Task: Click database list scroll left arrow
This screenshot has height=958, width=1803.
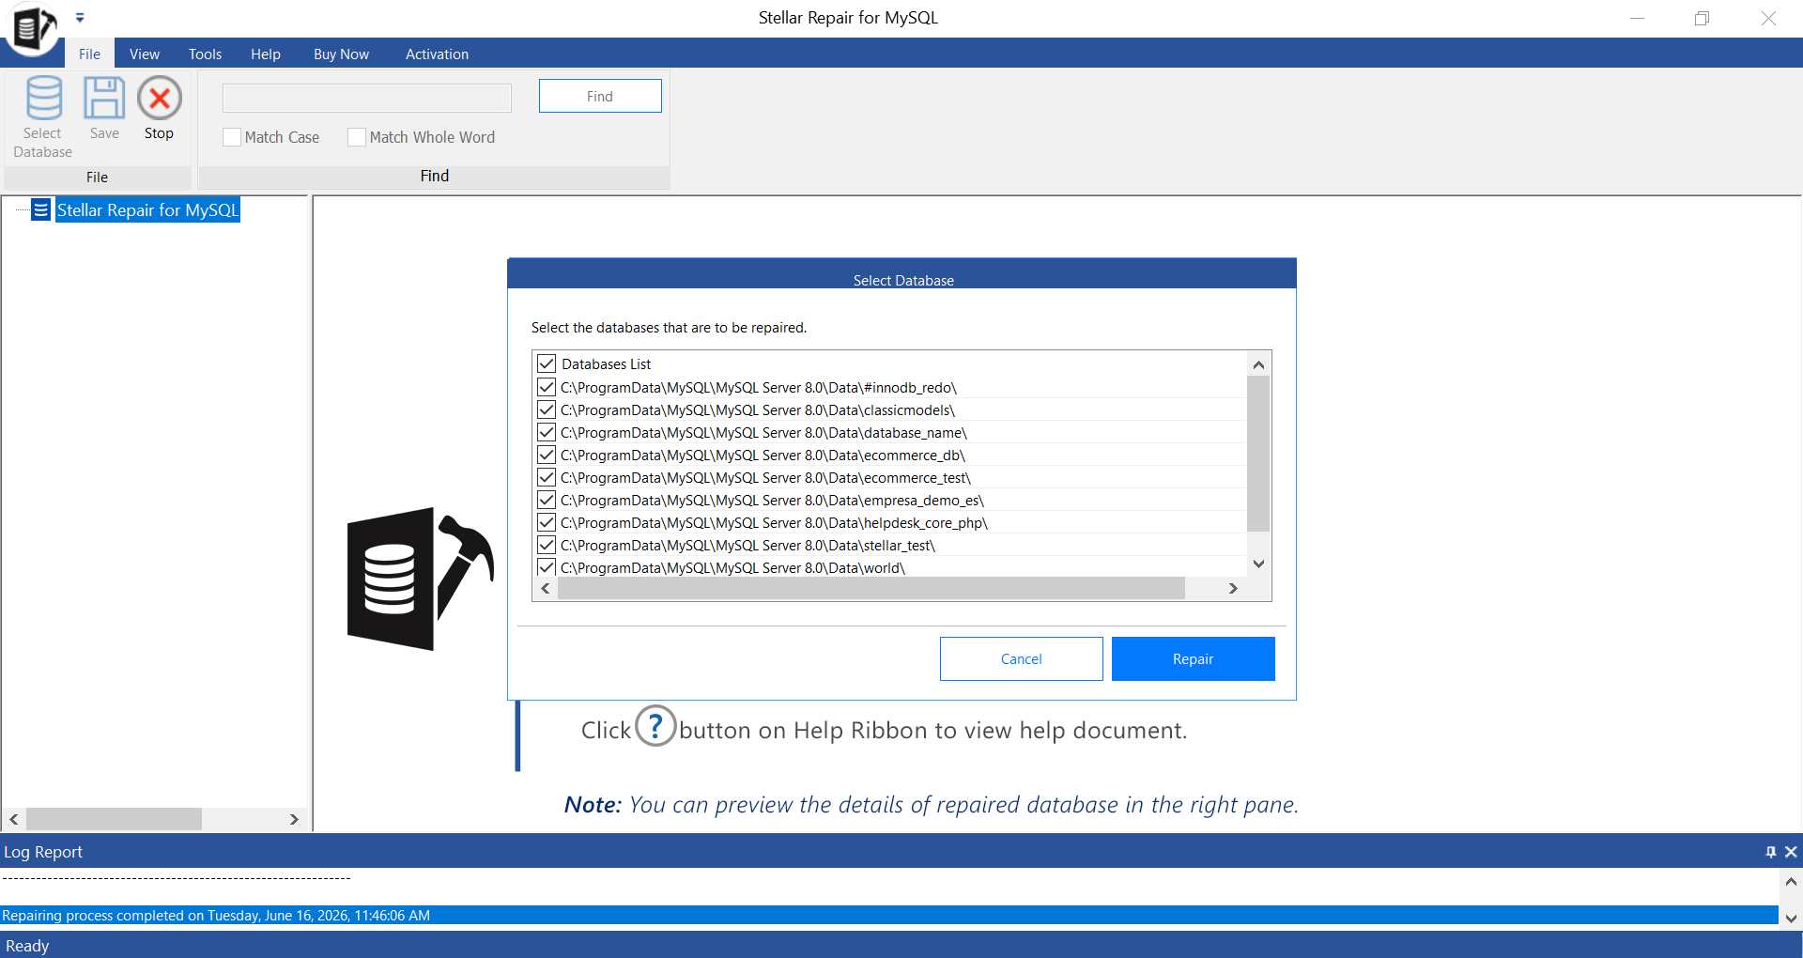Action: click(546, 588)
